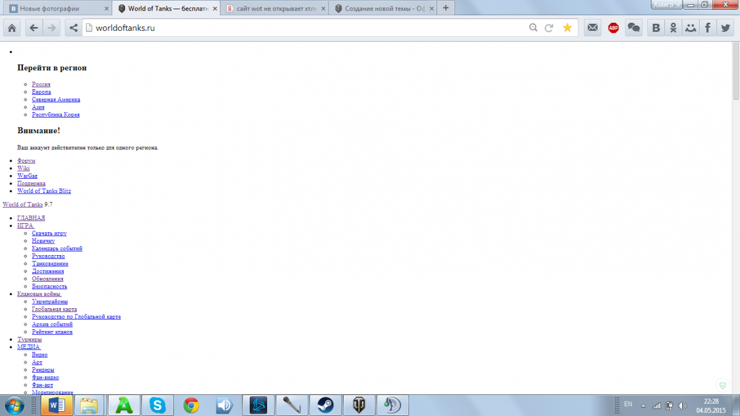Viewport: 740px width, 416px height.
Task: Open the Рейтинг кланов link
Action: tap(52, 332)
